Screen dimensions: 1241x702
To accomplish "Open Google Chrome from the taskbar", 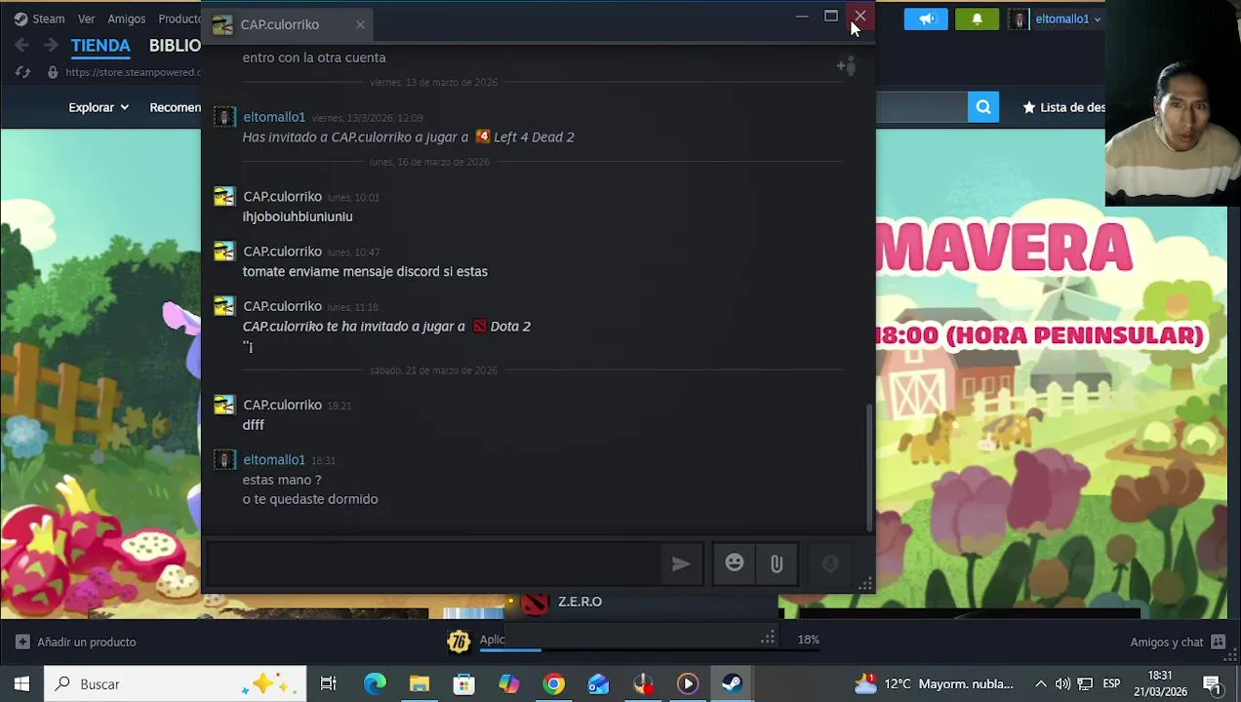I will (554, 684).
